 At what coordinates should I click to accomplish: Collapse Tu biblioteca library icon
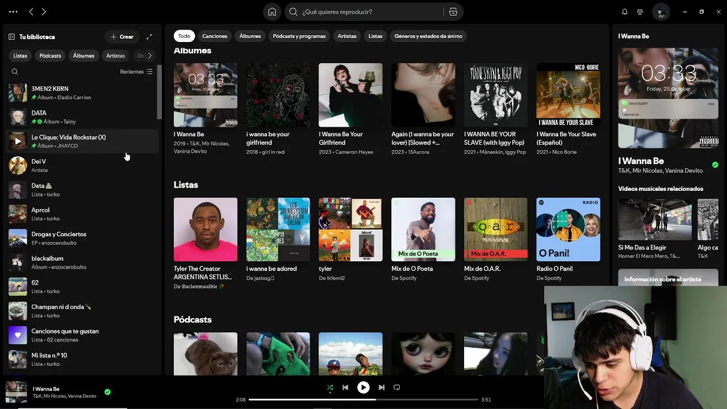coord(11,36)
